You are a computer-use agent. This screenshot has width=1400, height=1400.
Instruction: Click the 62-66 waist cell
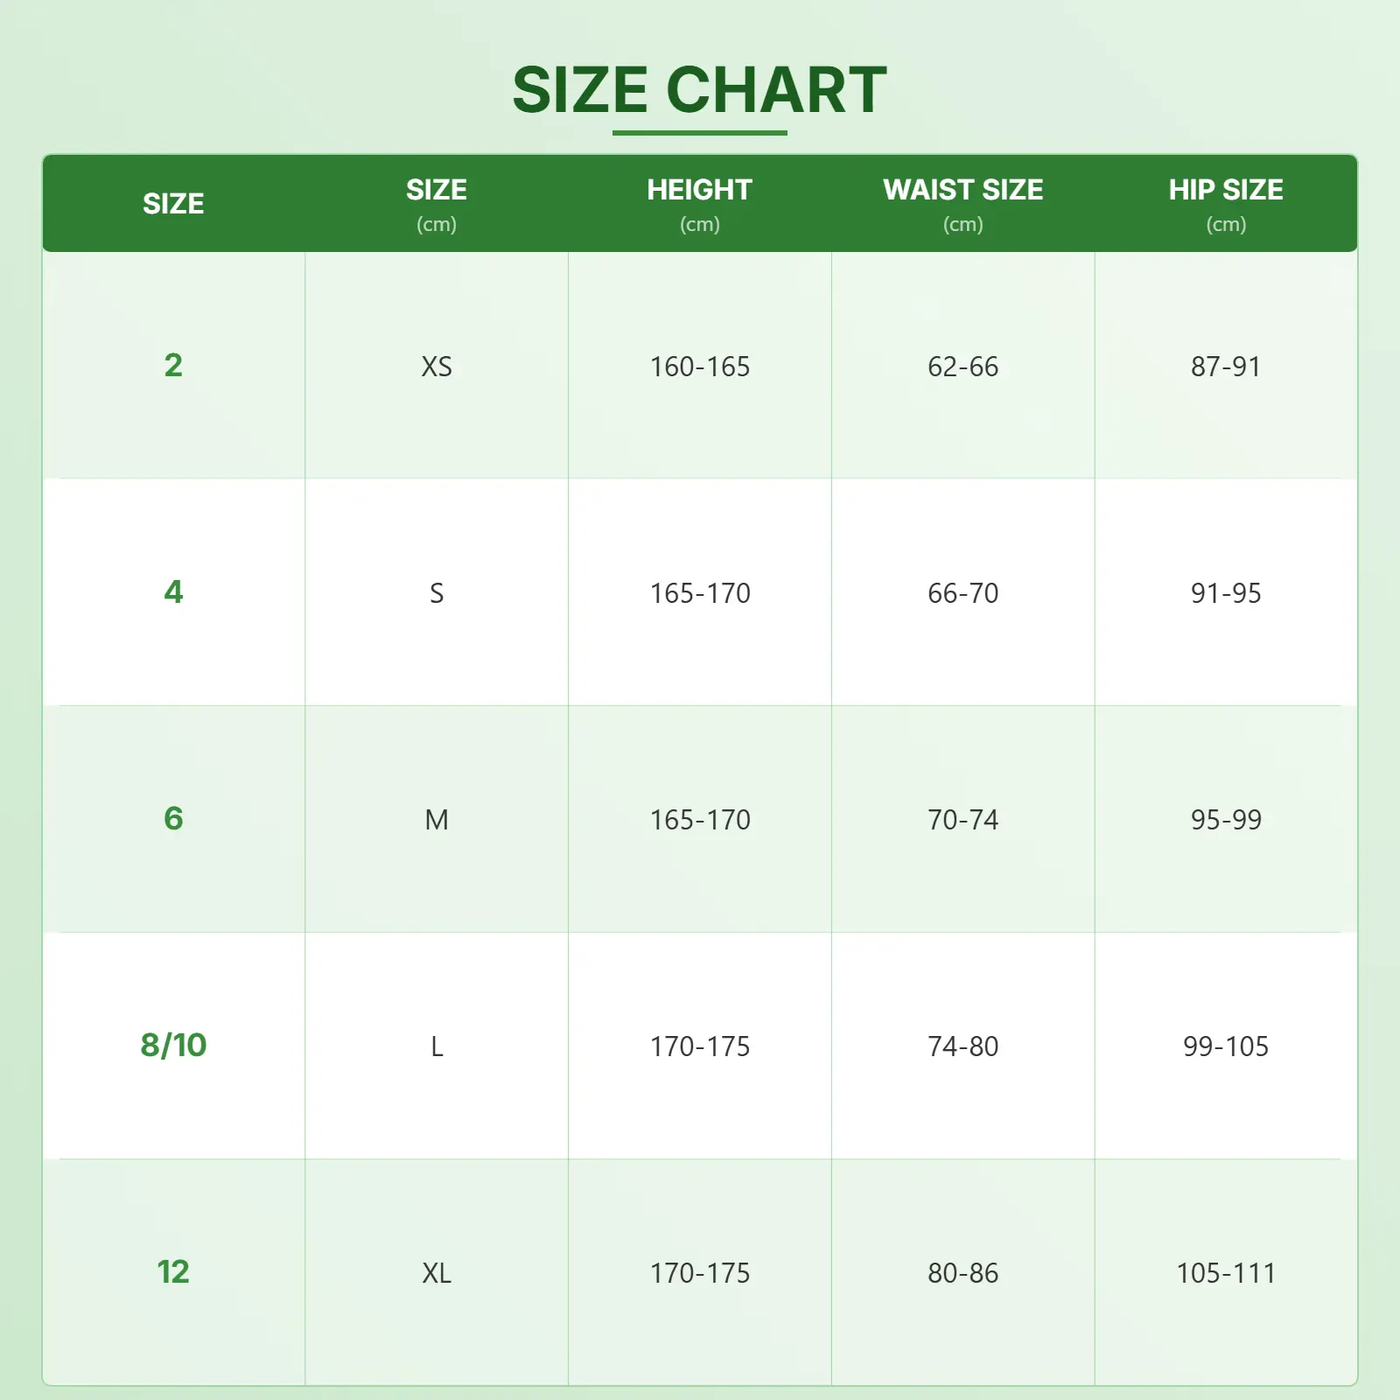[x=962, y=365]
